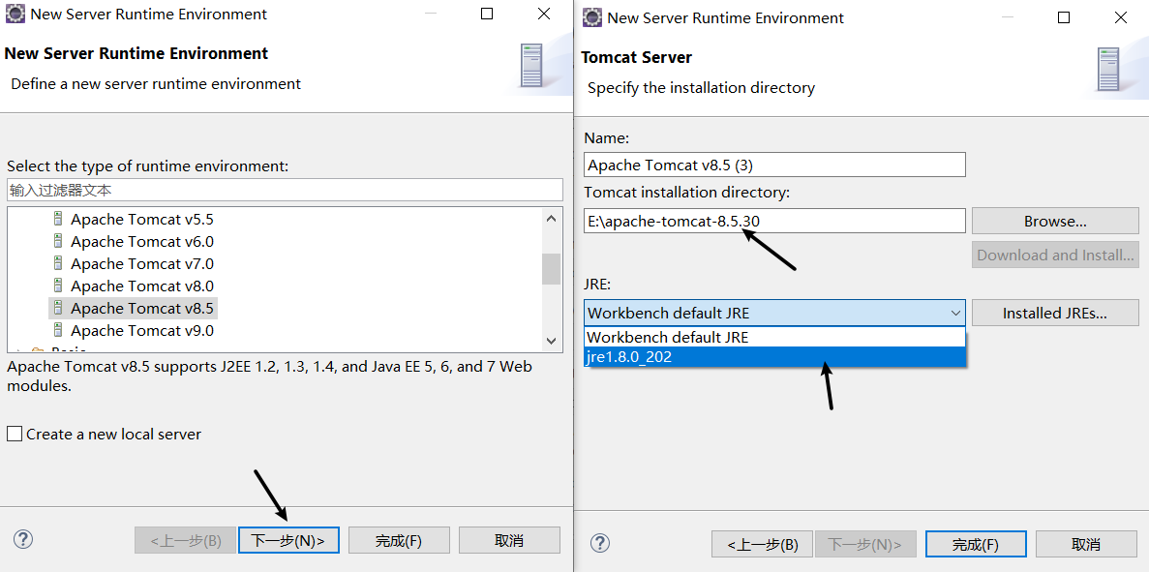This screenshot has width=1149, height=572.
Task: Click the Apache Tomcat v6.0 server icon
Action: click(x=58, y=241)
